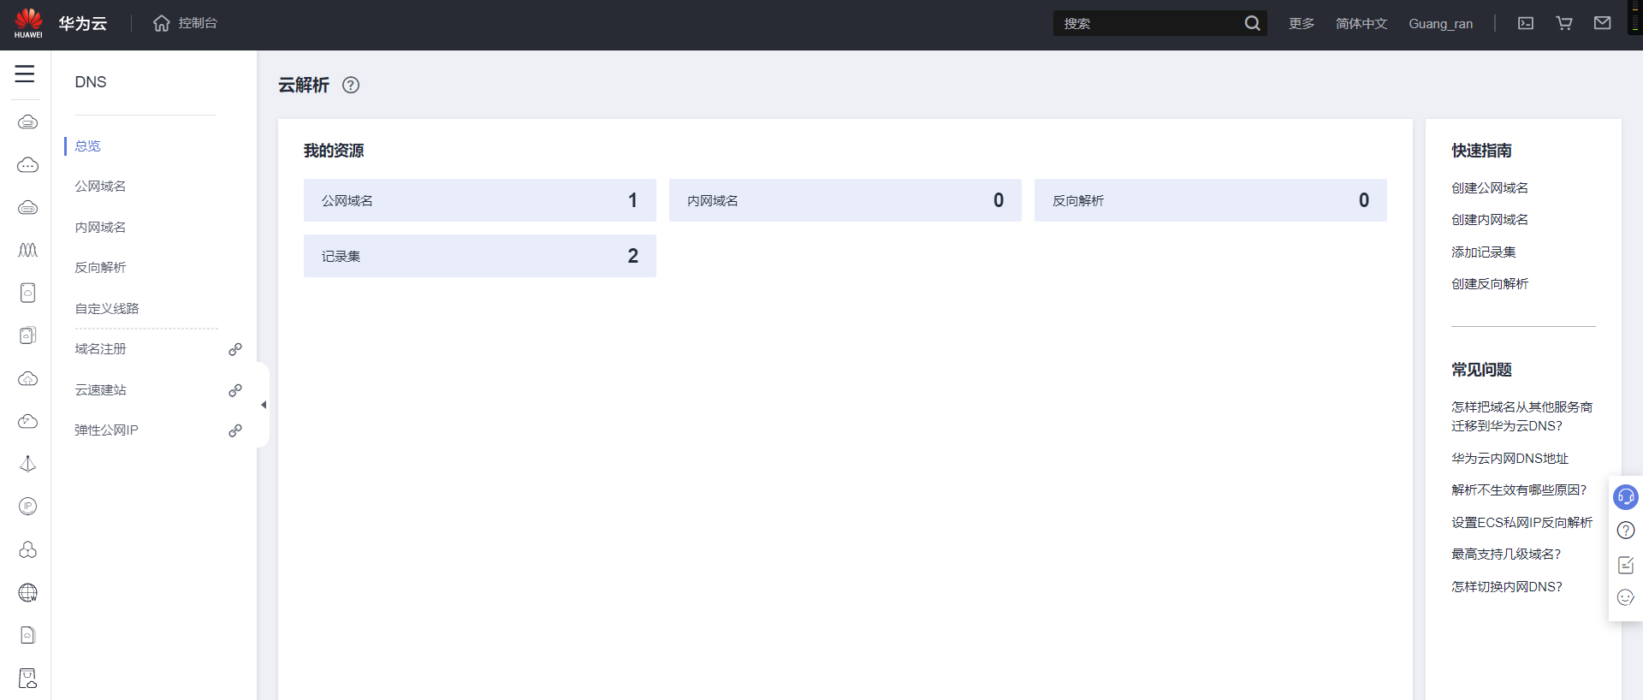
Task: Click the Huawei Cloud logo
Action: [28, 23]
